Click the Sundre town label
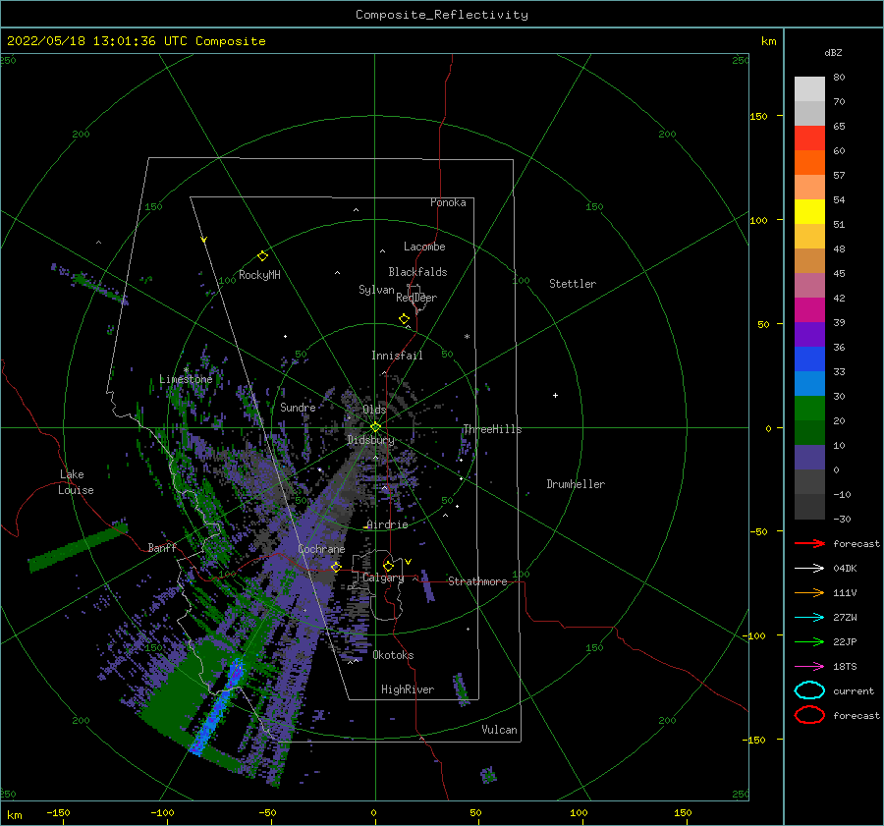The width and height of the screenshot is (884, 826). [x=298, y=407]
